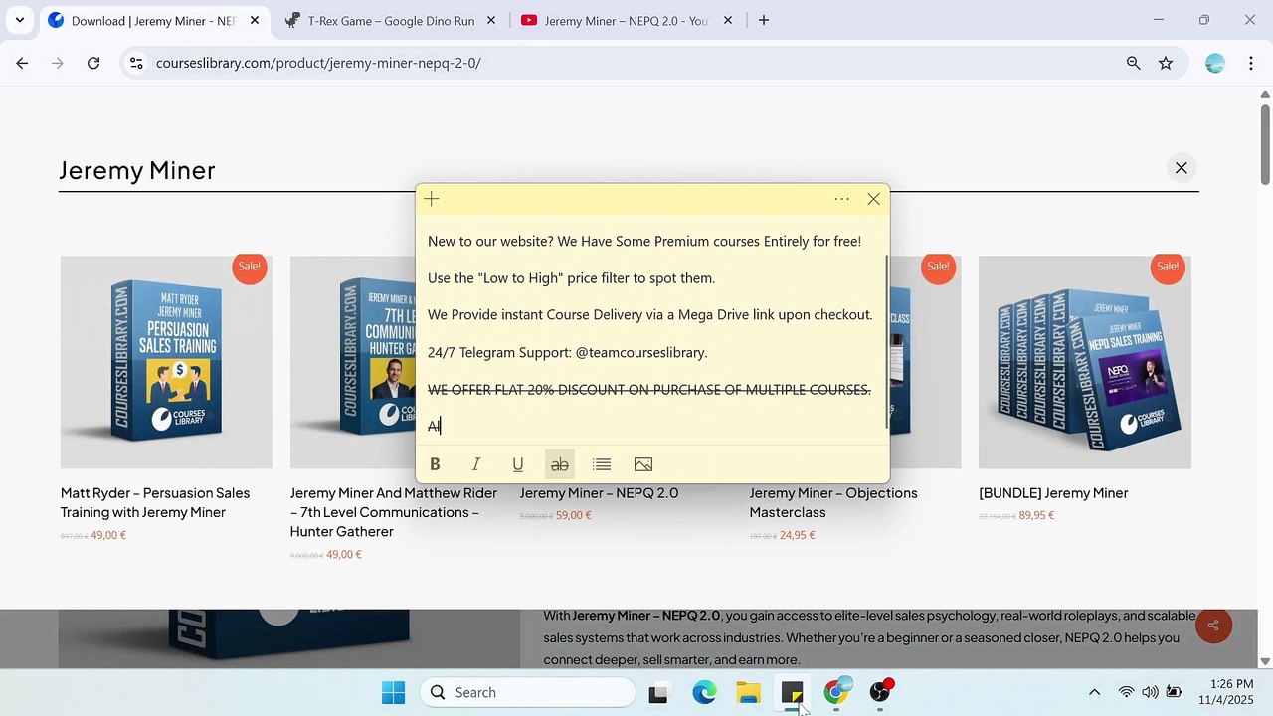
Task: Turn off strikethrough in the sticky note
Action: tap(560, 464)
